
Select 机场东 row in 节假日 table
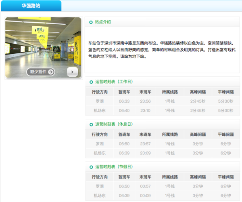(x=163, y=196)
